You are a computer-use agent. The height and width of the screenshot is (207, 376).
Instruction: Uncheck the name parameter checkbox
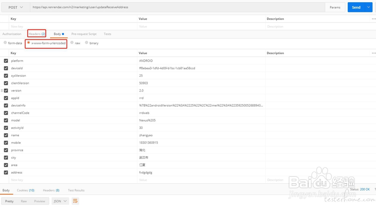[x=6, y=135]
